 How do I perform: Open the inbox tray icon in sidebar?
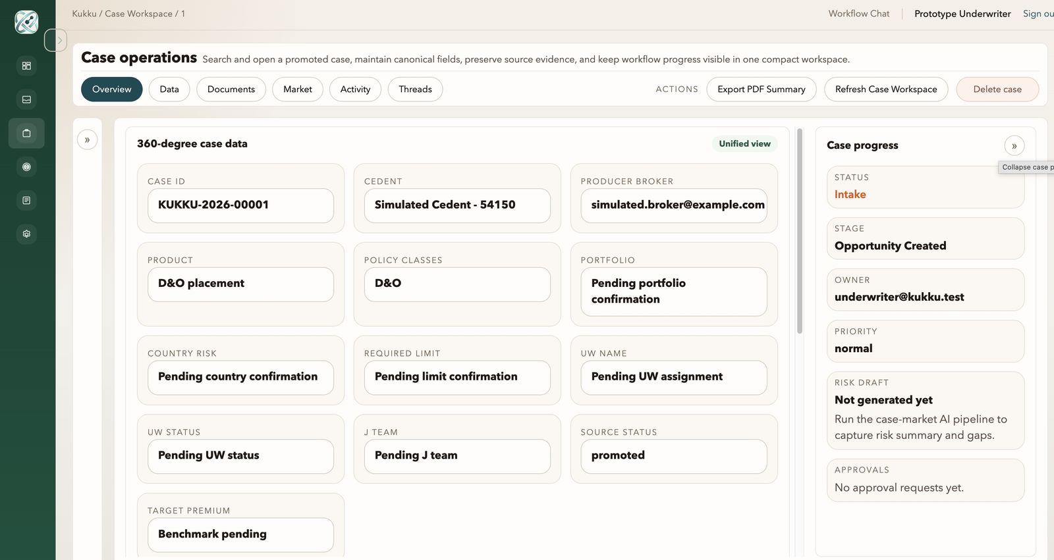[26, 99]
